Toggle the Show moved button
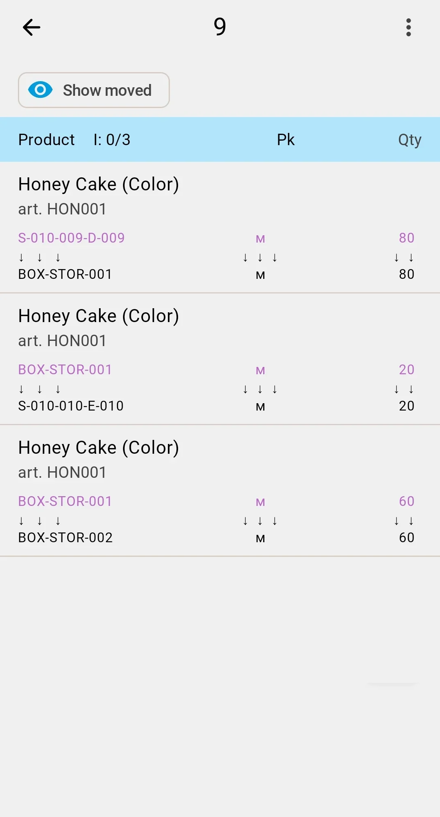This screenshot has width=440, height=817. point(94,90)
